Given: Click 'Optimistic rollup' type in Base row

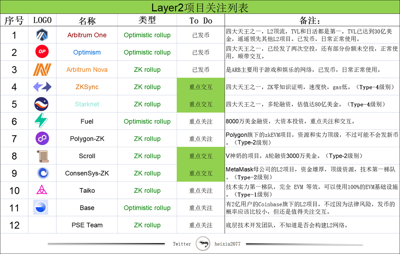Looking at the screenshot, I should 147,208.
